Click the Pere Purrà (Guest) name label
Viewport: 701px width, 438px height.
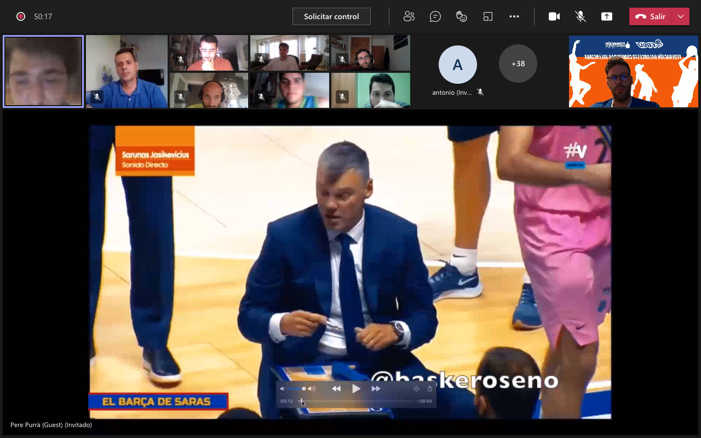51,425
